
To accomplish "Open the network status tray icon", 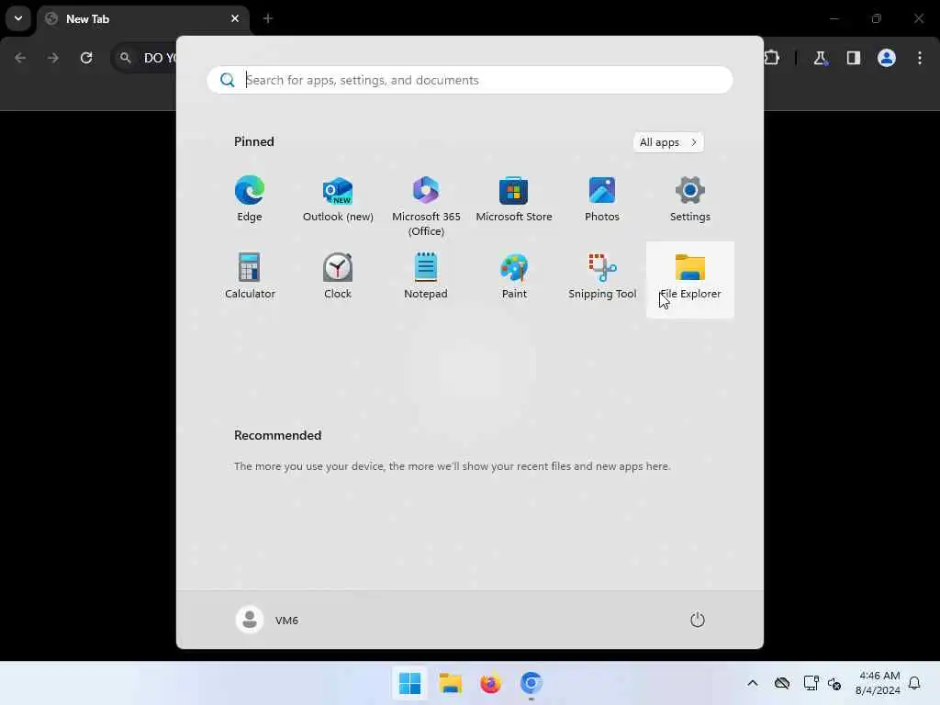I will pyautogui.click(x=811, y=683).
